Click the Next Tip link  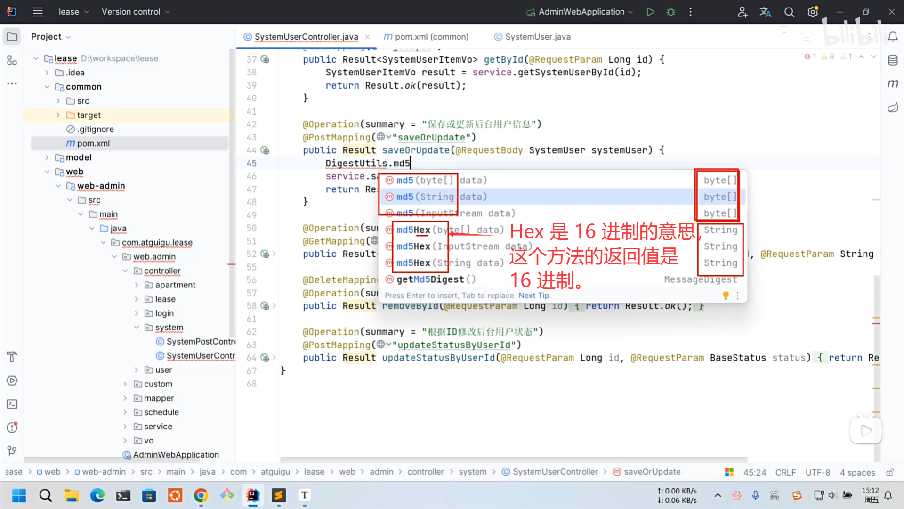(x=533, y=296)
